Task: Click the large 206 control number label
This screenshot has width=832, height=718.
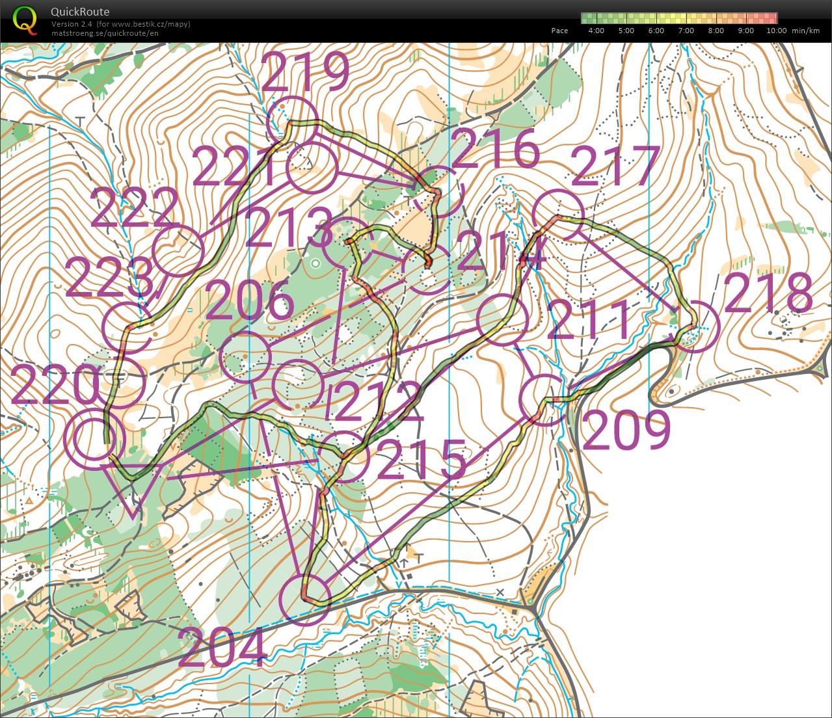Action: [x=250, y=302]
